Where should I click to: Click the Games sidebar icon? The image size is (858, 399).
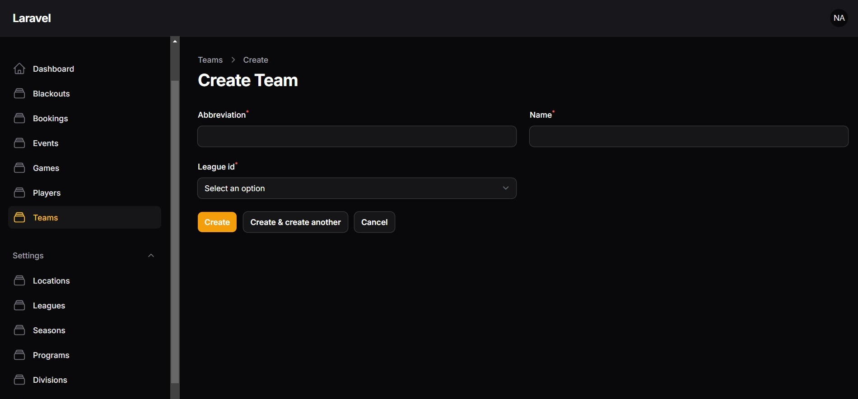point(19,168)
